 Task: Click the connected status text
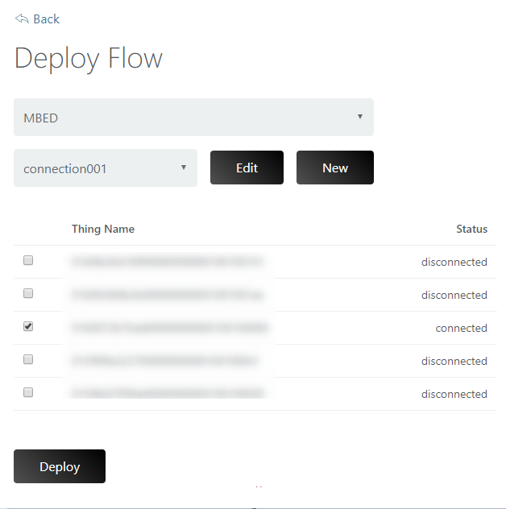click(461, 328)
